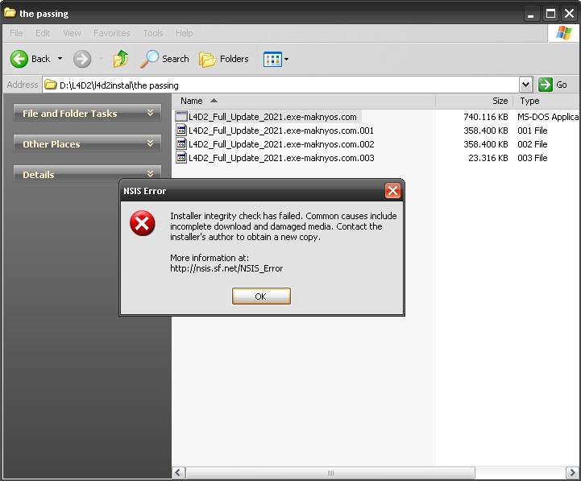Open the address bar dropdown arrow
The width and height of the screenshot is (581, 481).
(x=525, y=85)
